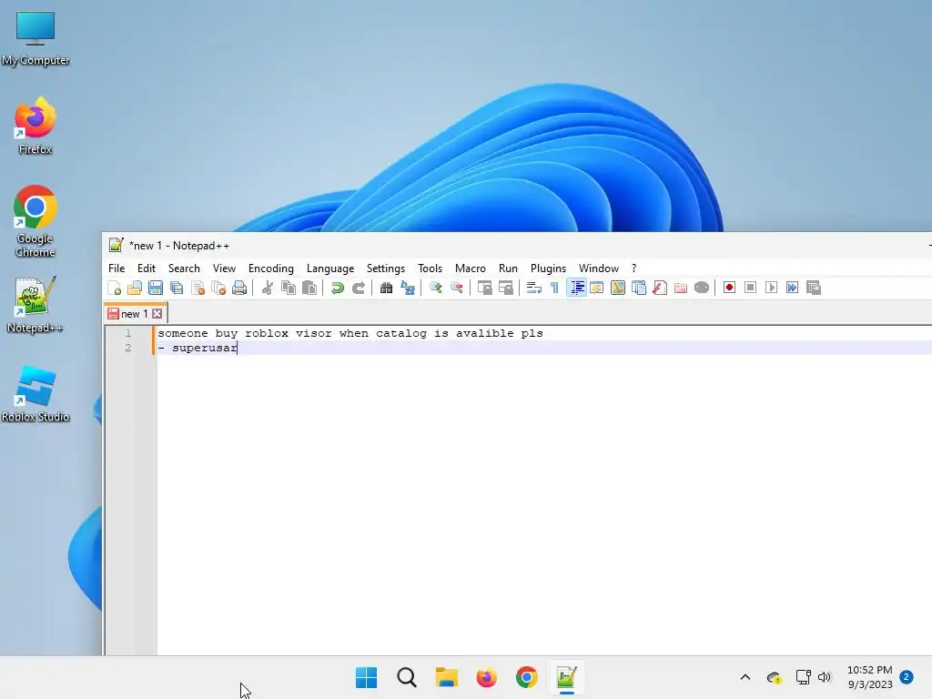Select the Roblox Studio desktop shortcut
Image resolution: width=932 pixels, height=699 pixels.
pyautogui.click(x=35, y=393)
